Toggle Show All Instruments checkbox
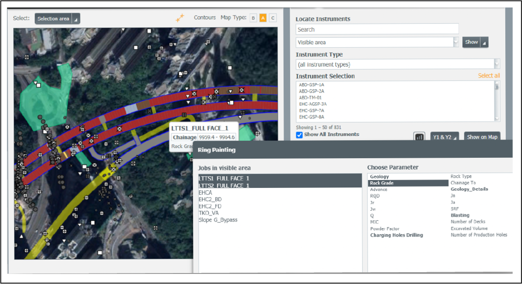 tap(299, 135)
